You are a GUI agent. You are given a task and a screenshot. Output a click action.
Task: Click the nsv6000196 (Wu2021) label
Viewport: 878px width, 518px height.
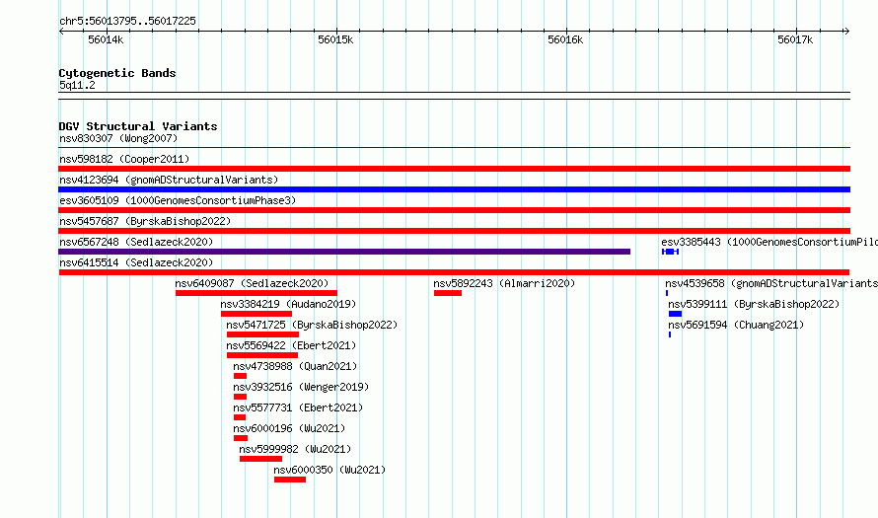289,428
